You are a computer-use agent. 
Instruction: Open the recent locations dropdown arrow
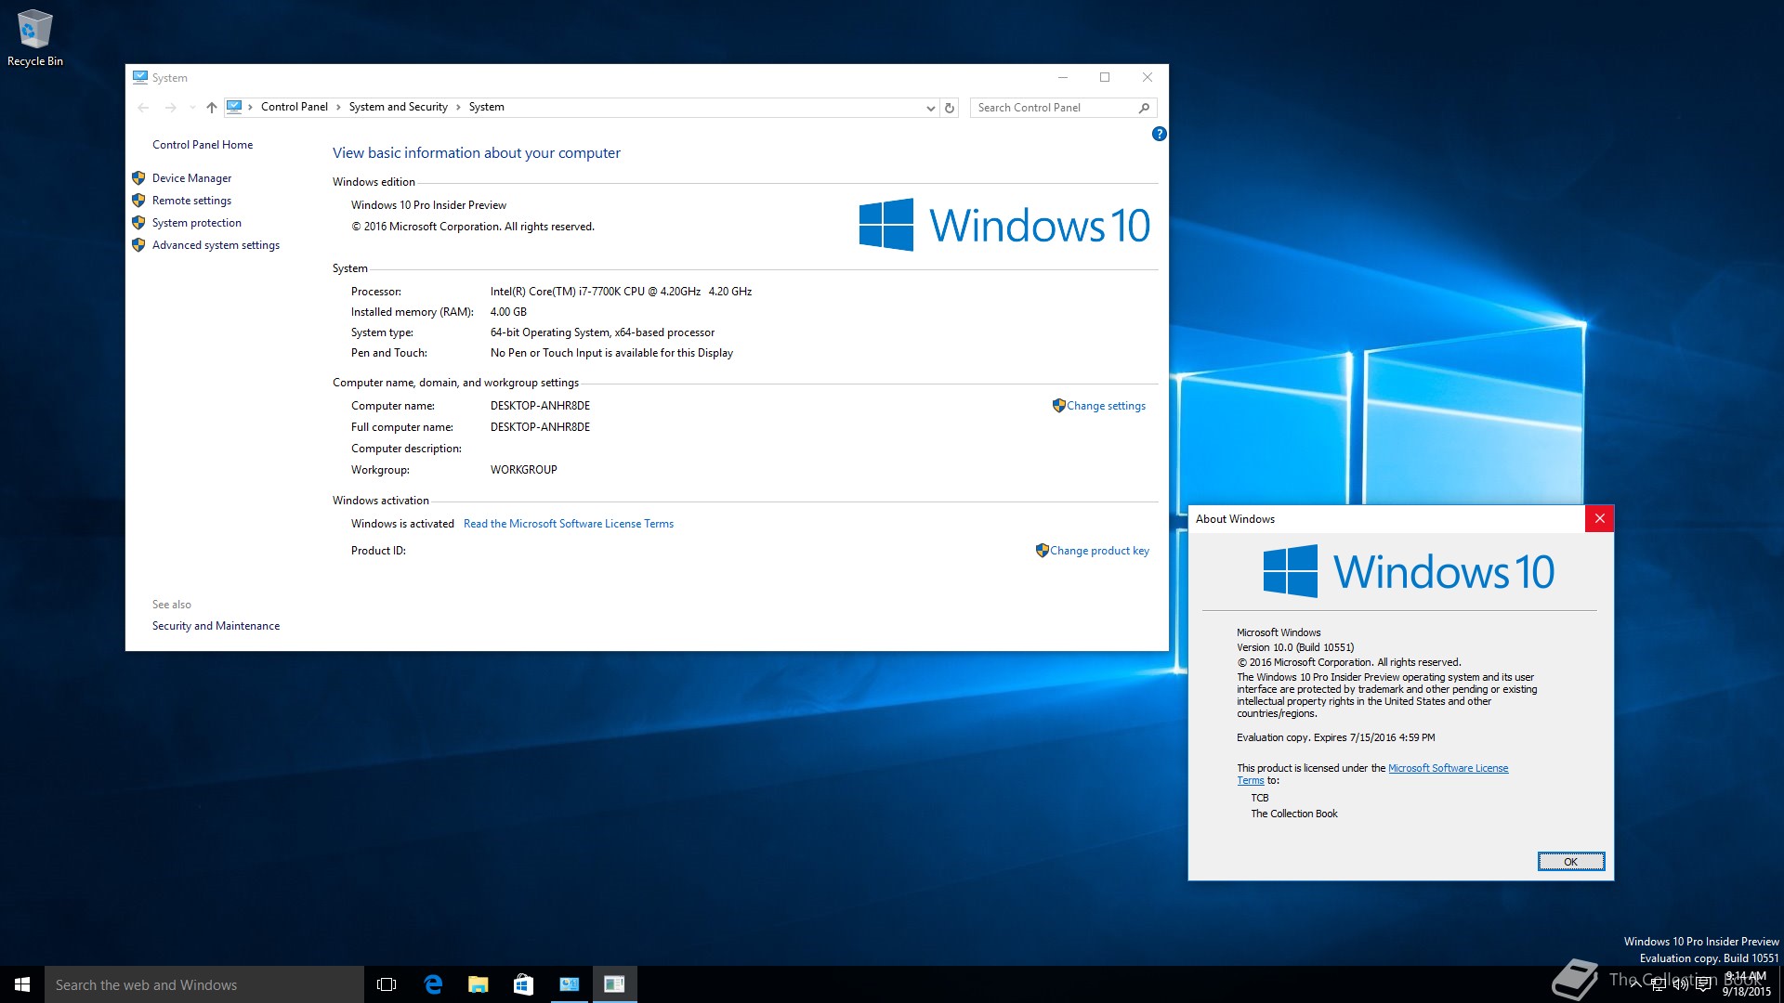(x=192, y=108)
